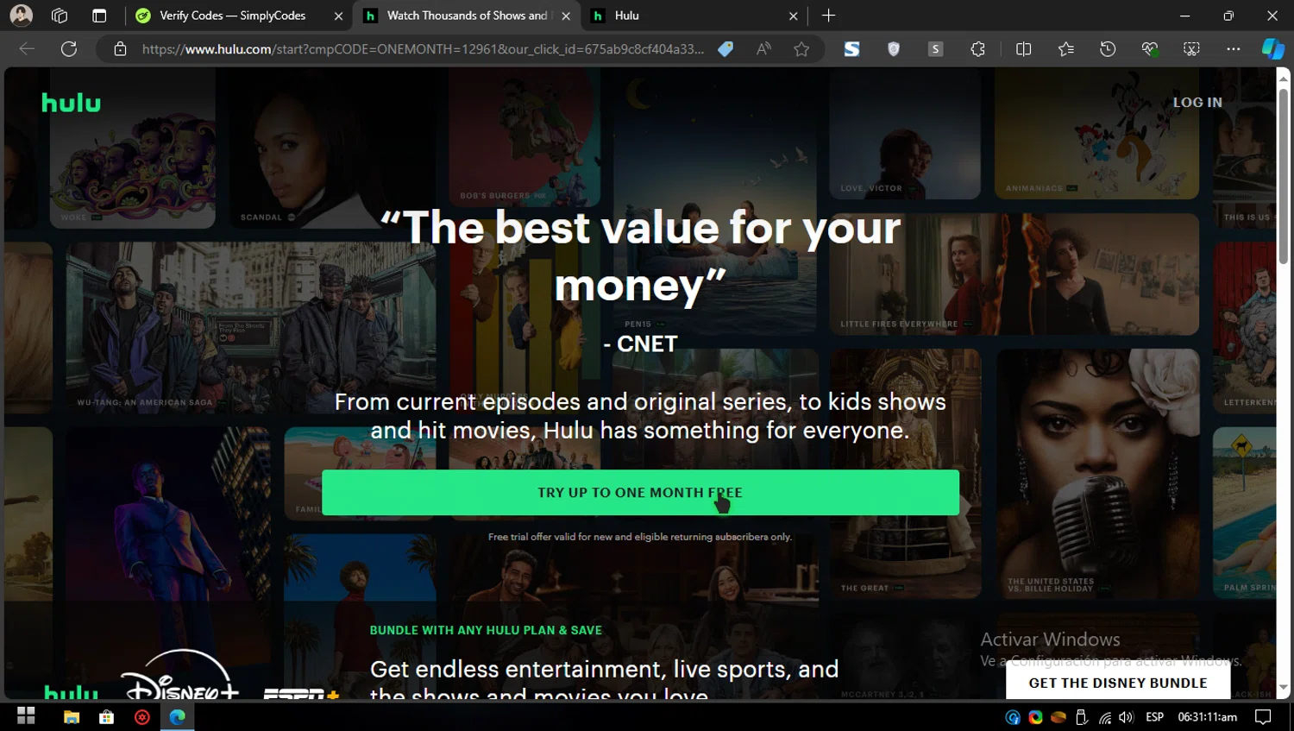
Task: Click the free trial disclaimer text
Action: point(640,537)
